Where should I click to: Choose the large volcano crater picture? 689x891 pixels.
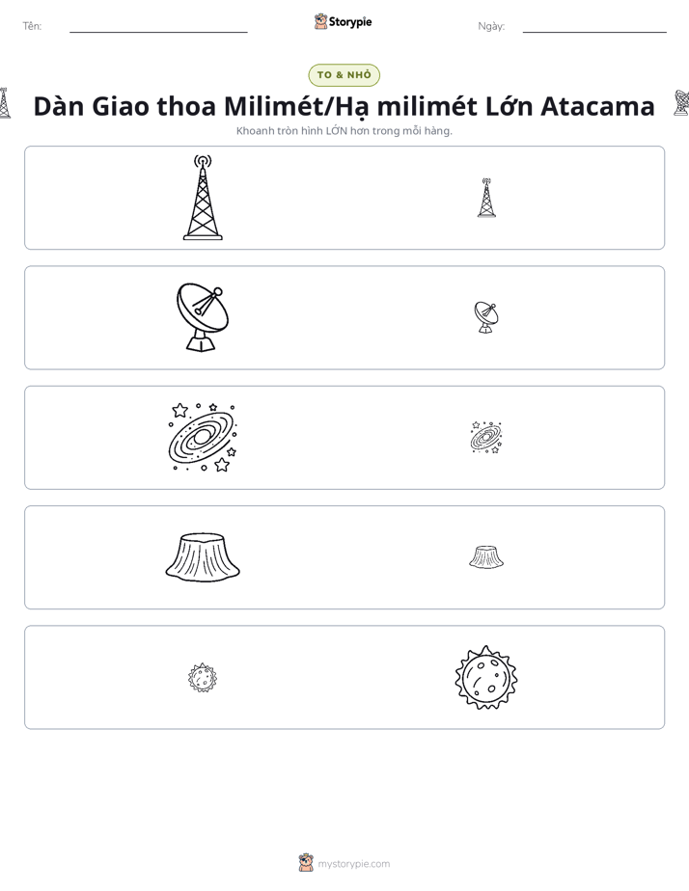click(203, 557)
